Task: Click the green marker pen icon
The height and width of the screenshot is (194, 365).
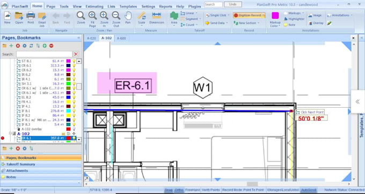Action: 329,23
